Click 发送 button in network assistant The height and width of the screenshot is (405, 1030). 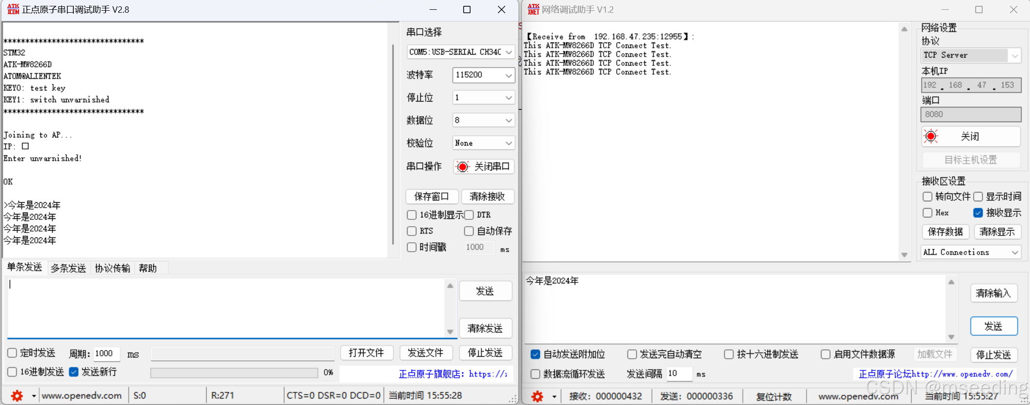[993, 326]
